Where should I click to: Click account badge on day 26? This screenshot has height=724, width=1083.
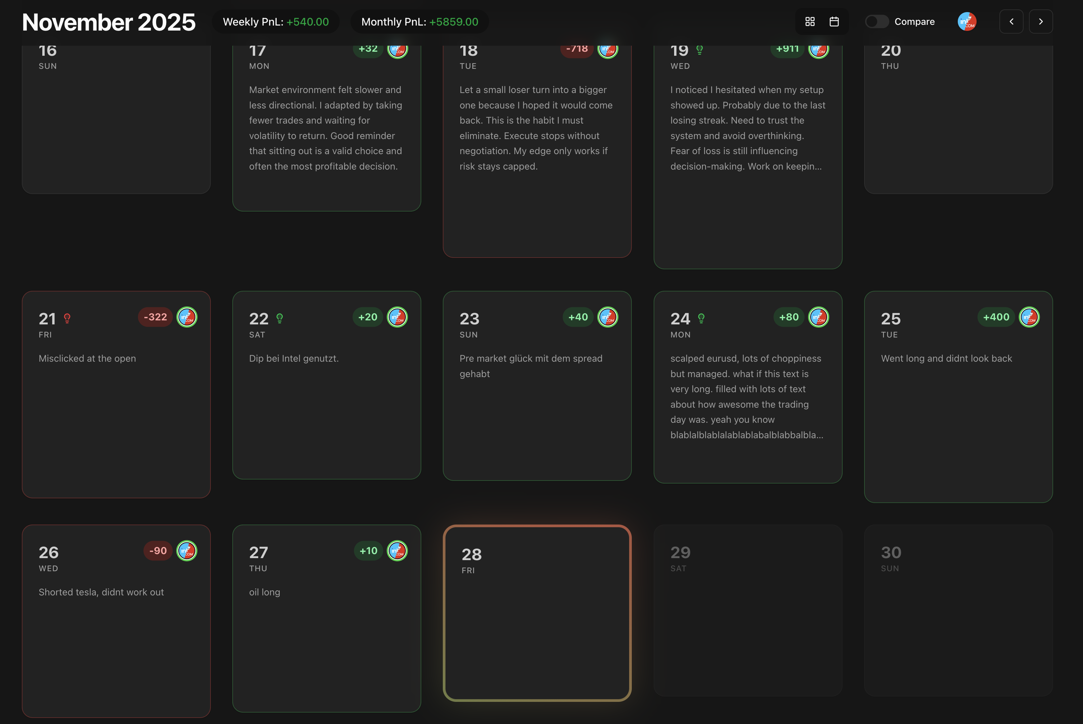[x=187, y=551]
